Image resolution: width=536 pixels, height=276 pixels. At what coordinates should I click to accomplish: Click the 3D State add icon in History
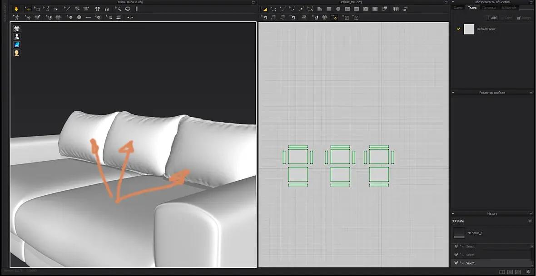pos(530,221)
